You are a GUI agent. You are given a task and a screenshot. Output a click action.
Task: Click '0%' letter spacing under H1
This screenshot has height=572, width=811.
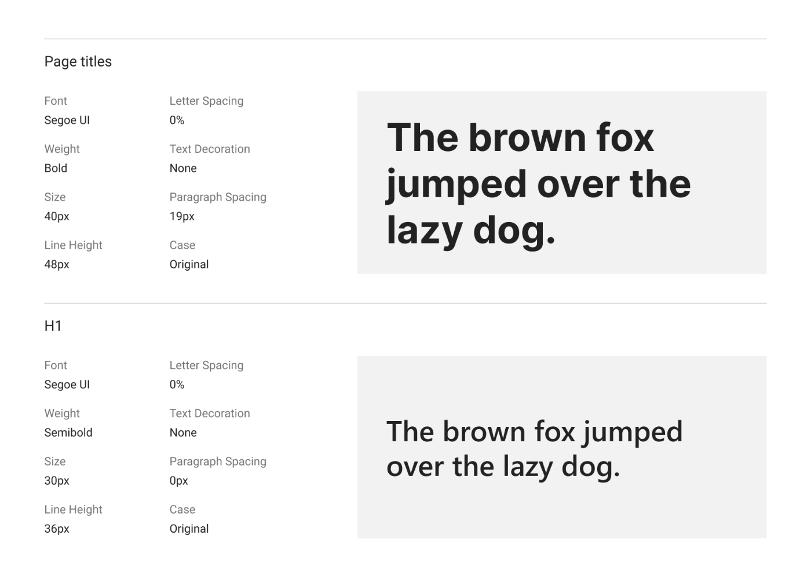pos(177,385)
